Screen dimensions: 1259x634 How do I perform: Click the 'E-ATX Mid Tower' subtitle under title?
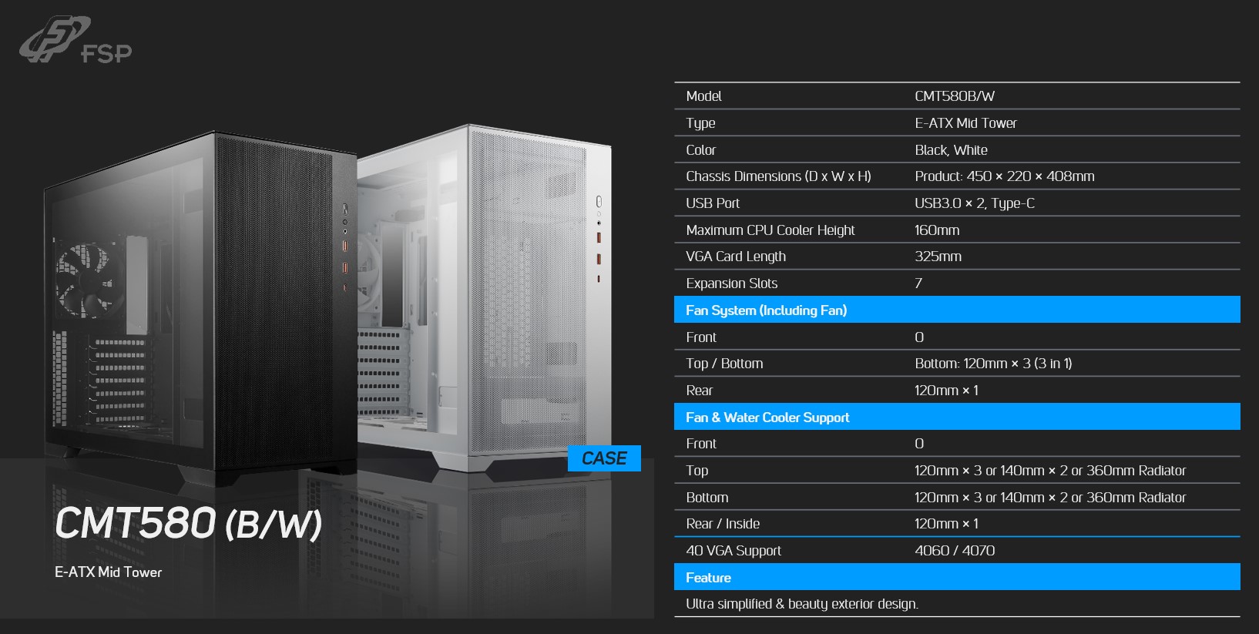(108, 572)
